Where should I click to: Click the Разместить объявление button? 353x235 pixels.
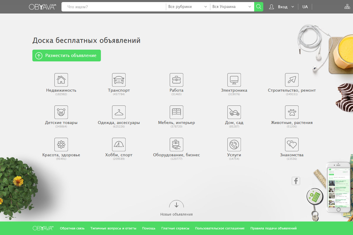click(x=66, y=56)
